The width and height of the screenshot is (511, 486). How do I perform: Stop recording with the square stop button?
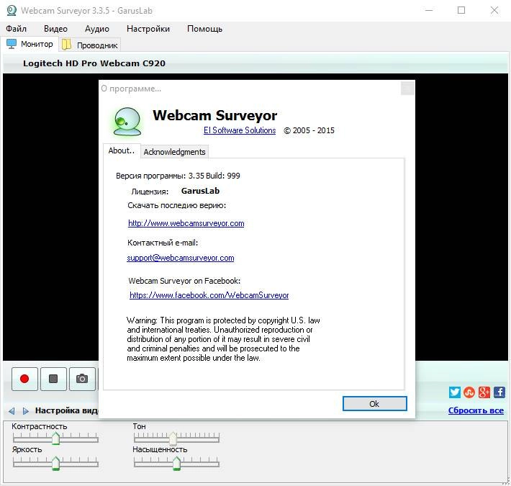pos(53,379)
